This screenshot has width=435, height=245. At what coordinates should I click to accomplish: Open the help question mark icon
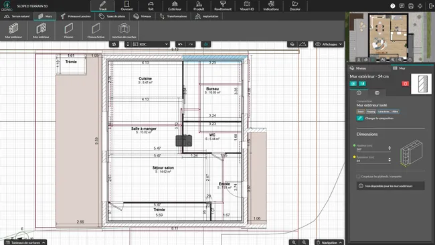coord(393,6)
